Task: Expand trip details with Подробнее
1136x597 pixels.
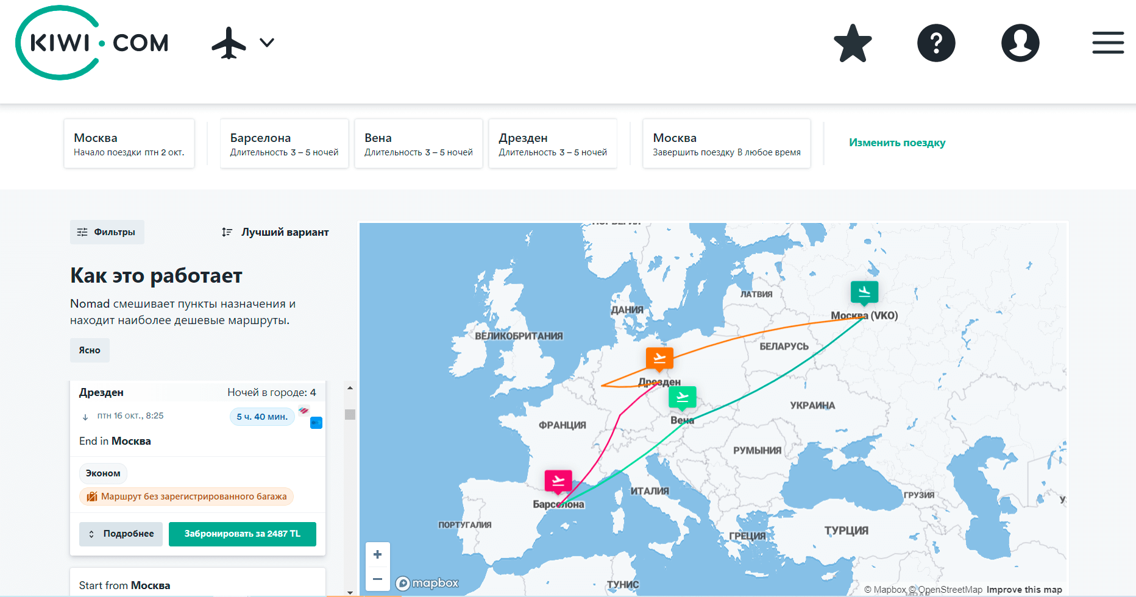Action: click(121, 534)
